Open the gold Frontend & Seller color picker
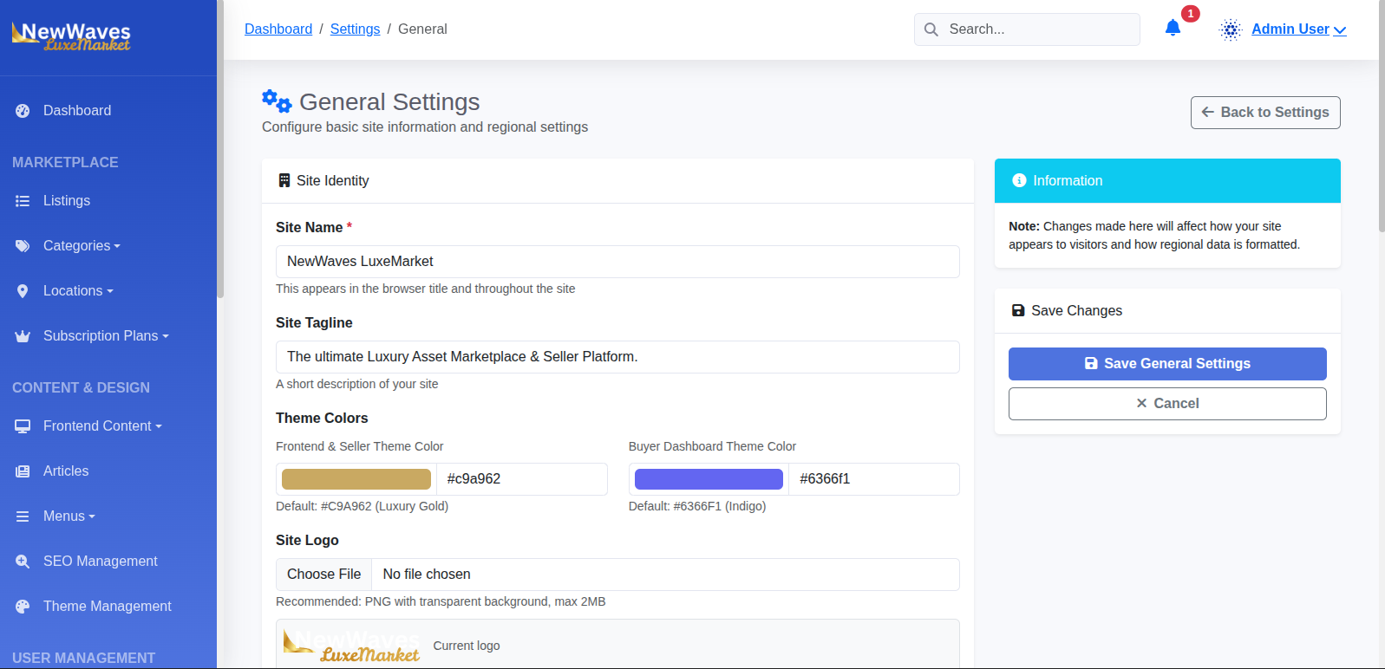The image size is (1385, 669). click(356, 479)
